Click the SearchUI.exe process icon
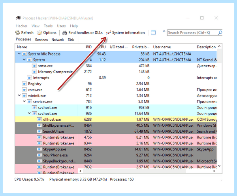Image resolution: width=237 pixels, height=196 pixels. pyautogui.click(x=39, y=131)
